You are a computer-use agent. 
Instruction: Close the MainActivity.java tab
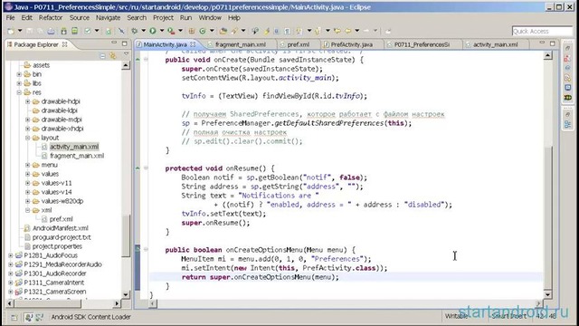point(193,44)
